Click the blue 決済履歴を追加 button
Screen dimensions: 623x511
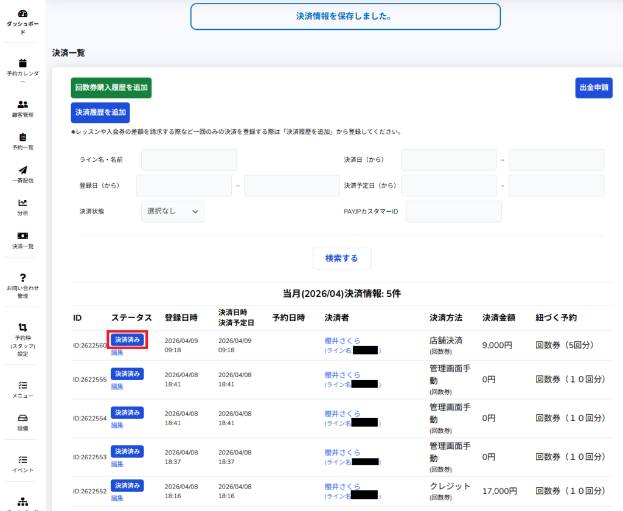coord(100,113)
